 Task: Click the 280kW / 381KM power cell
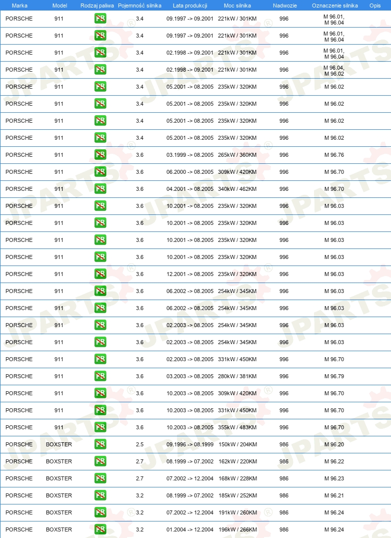[x=237, y=376]
